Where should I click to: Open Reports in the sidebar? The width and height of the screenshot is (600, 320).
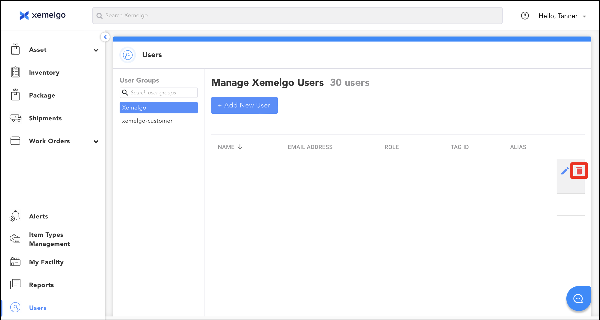coord(42,285)
